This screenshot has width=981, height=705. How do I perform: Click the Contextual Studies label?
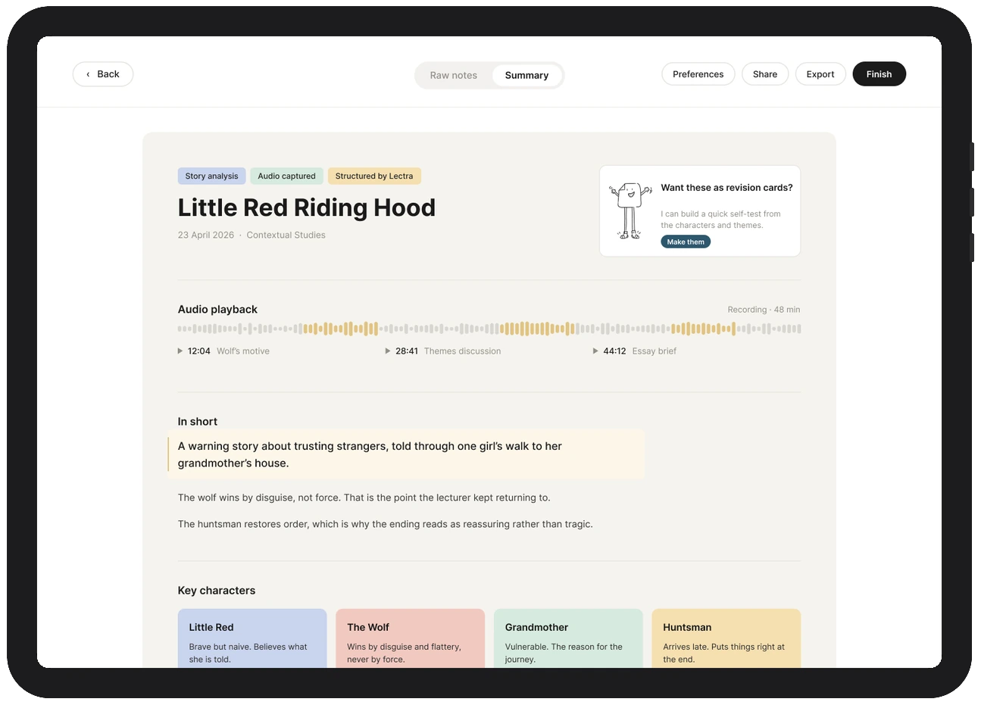pyautogui.click(x=286, y=236)
